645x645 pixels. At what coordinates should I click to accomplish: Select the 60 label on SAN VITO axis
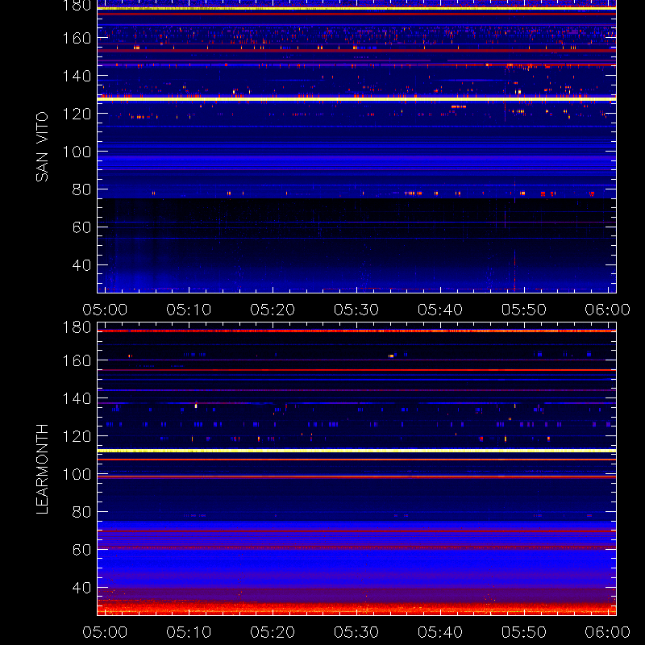[81, 227]
